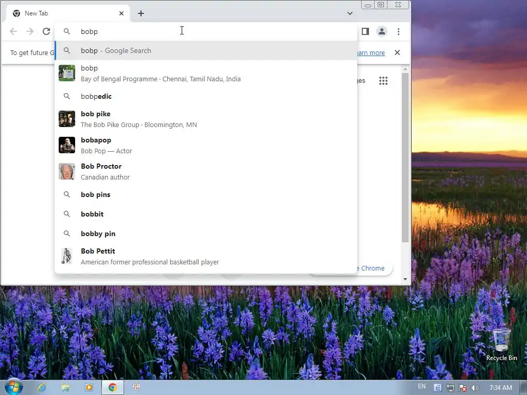Viewport: 527px width, 395px height.
Task: Click the bobapop actor thumbnail
Action: 67,145
